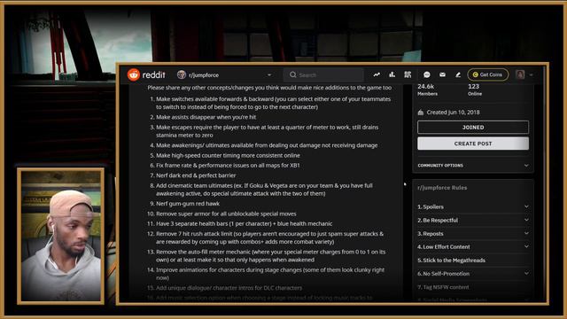Click the Get Coins button
The image size is (567, 319).
click(x=488, y=74)
